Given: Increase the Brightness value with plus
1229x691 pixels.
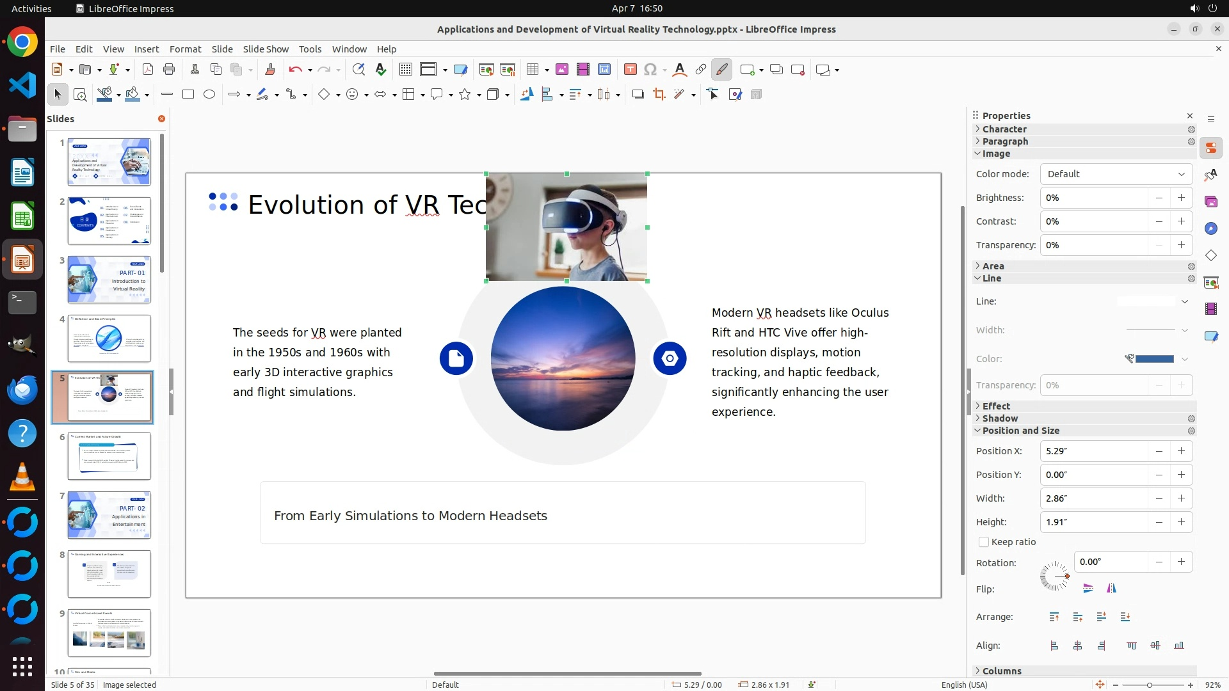Looking at the screenshot, I should point(1181,198).
